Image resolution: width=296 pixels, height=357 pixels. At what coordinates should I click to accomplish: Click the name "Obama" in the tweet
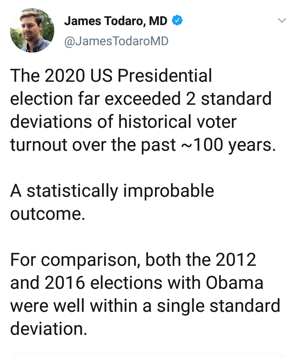tap(233, 283)
